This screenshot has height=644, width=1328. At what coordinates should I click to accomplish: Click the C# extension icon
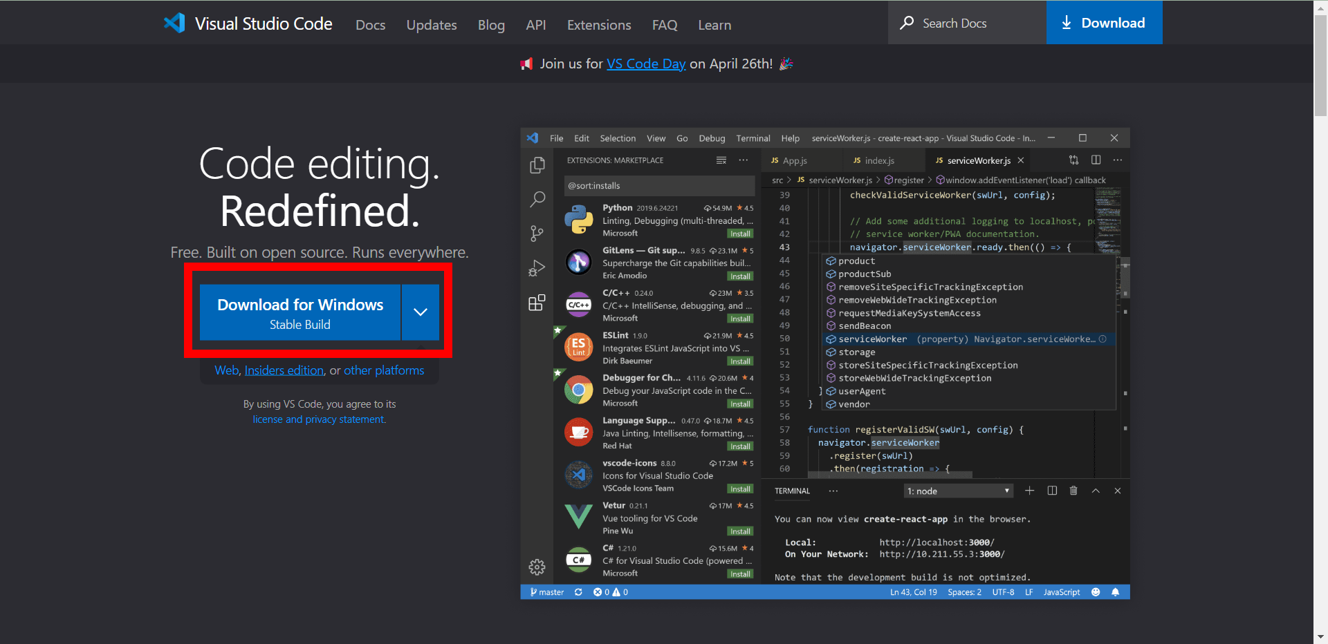tap(578, 560)
